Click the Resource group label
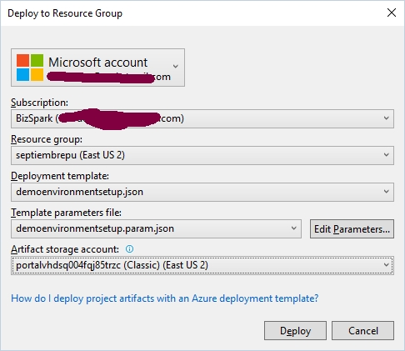The image size is (405, 351). pos(47,139)
